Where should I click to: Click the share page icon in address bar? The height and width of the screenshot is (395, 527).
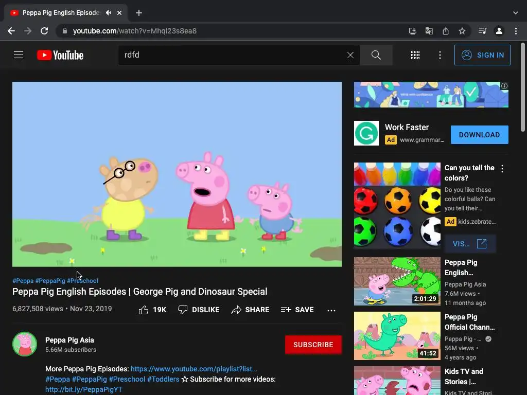pyautogui.click(x=445, y=31)
